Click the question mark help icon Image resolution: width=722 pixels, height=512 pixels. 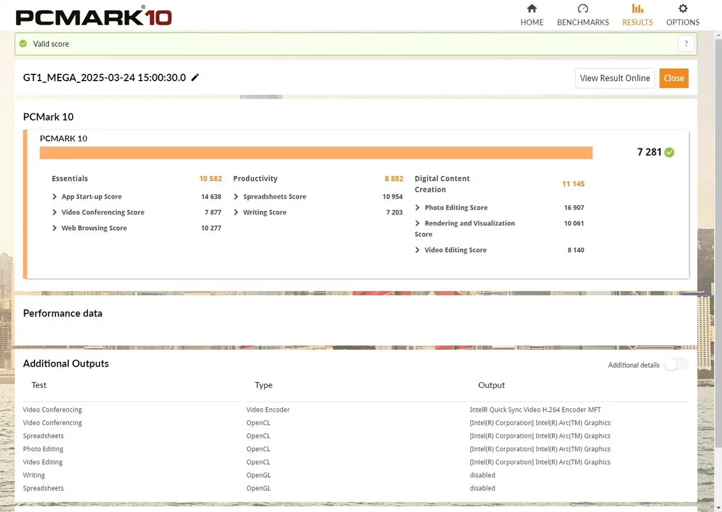(x=686, y=43)
